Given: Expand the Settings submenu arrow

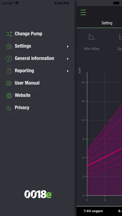Looking at the screenshot, I should coord(68,47).
